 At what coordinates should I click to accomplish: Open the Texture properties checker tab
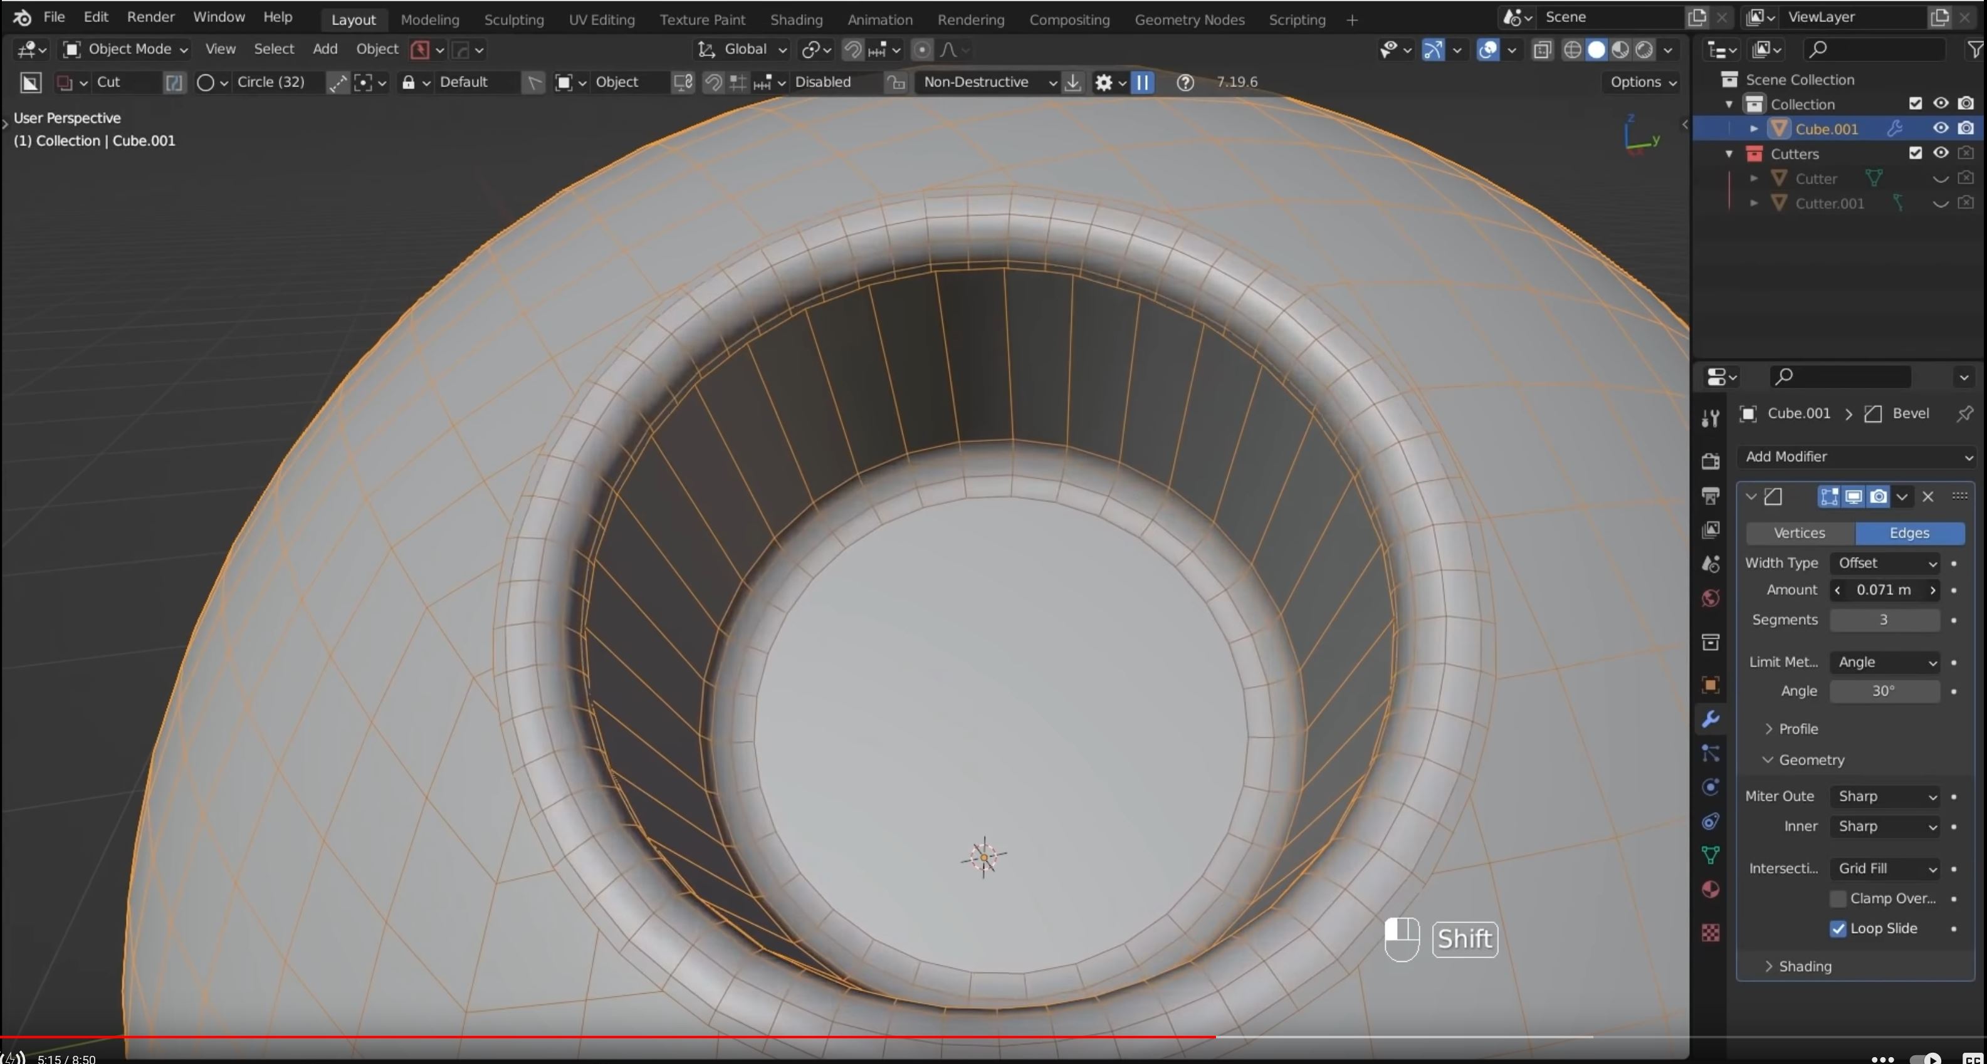1710,933
